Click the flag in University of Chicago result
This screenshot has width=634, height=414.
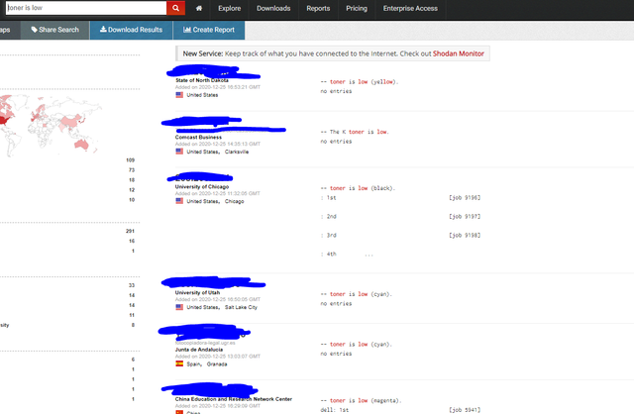pos(179,201)
